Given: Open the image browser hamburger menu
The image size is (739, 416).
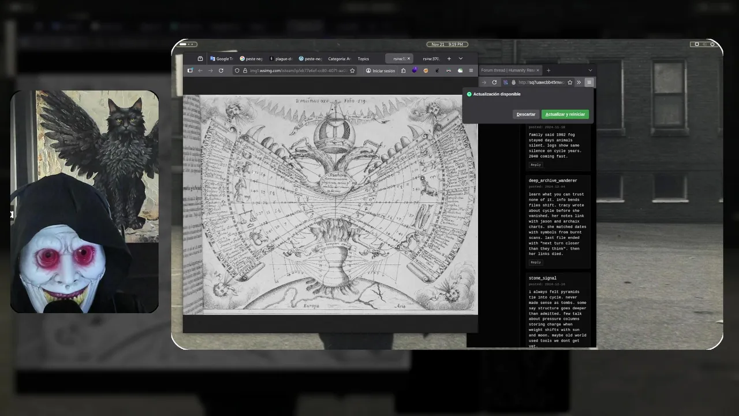Looking at the screenshot, I should (471, 70).
